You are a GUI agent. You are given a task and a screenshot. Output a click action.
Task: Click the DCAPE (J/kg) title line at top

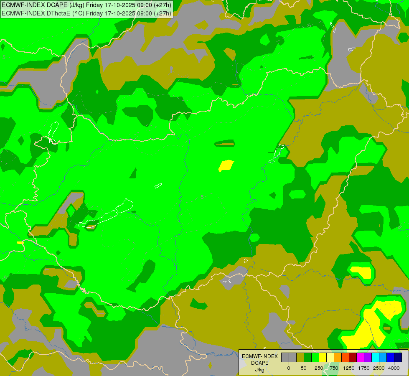pos(86,5)
